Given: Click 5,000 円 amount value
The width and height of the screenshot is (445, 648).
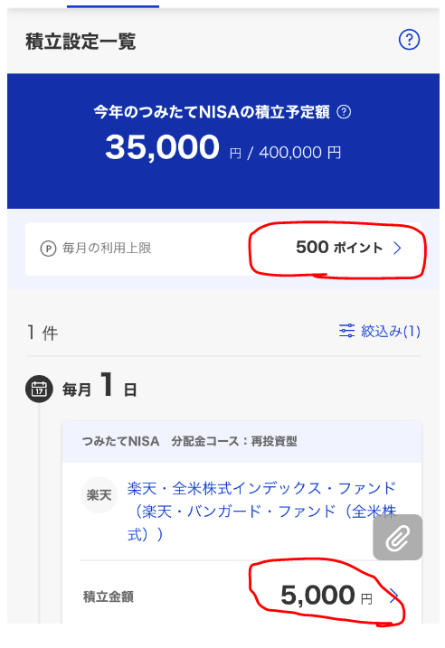Looking at the screenshot, I should (x=327, y=596).
